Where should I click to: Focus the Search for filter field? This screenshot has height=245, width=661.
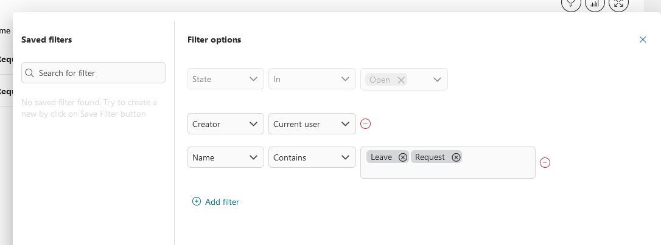point(93,73)
